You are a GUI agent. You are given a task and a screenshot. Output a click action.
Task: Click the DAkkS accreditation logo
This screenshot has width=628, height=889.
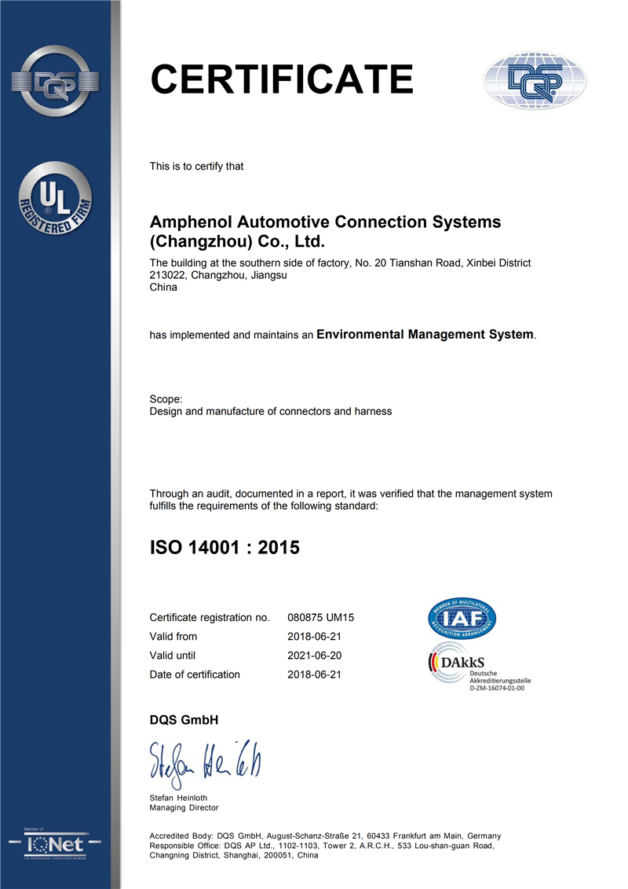click(x=479, y=667)
